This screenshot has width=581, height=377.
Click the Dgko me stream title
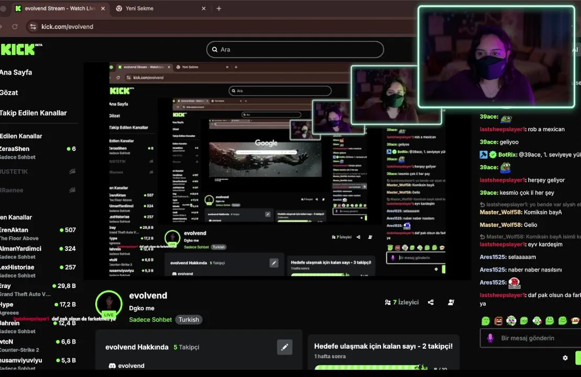(141, 308)
